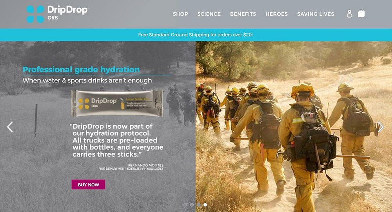The width and height of the screenshot is (392, 212).
Task: Click the DripDrop ORS logo
Action: pyautogui.click(x=57, y=14)
